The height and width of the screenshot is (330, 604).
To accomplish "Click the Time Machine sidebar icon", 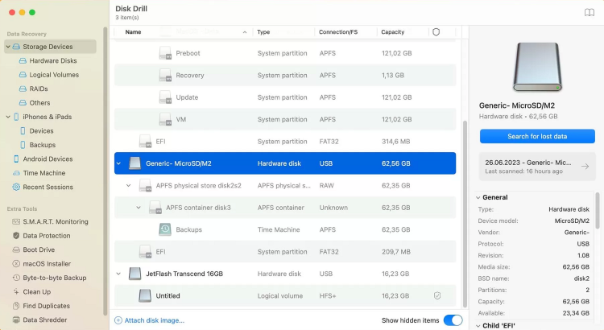I will click(x=16, y=173).
